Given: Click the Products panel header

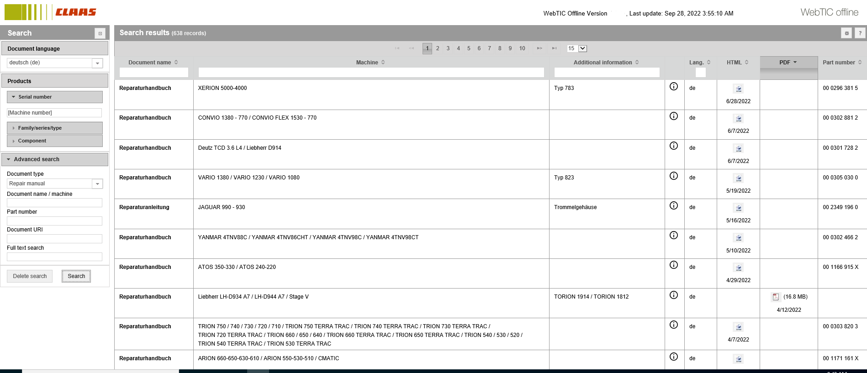Looking at the screenshot, I should coord(55,81).
